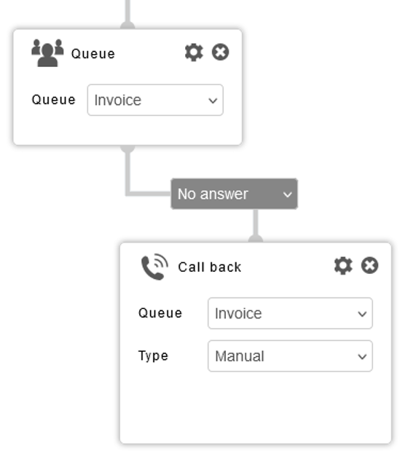
Task: Click the Queue field label in Queue node
Action: pyautogui.click(x=53, y=100)
